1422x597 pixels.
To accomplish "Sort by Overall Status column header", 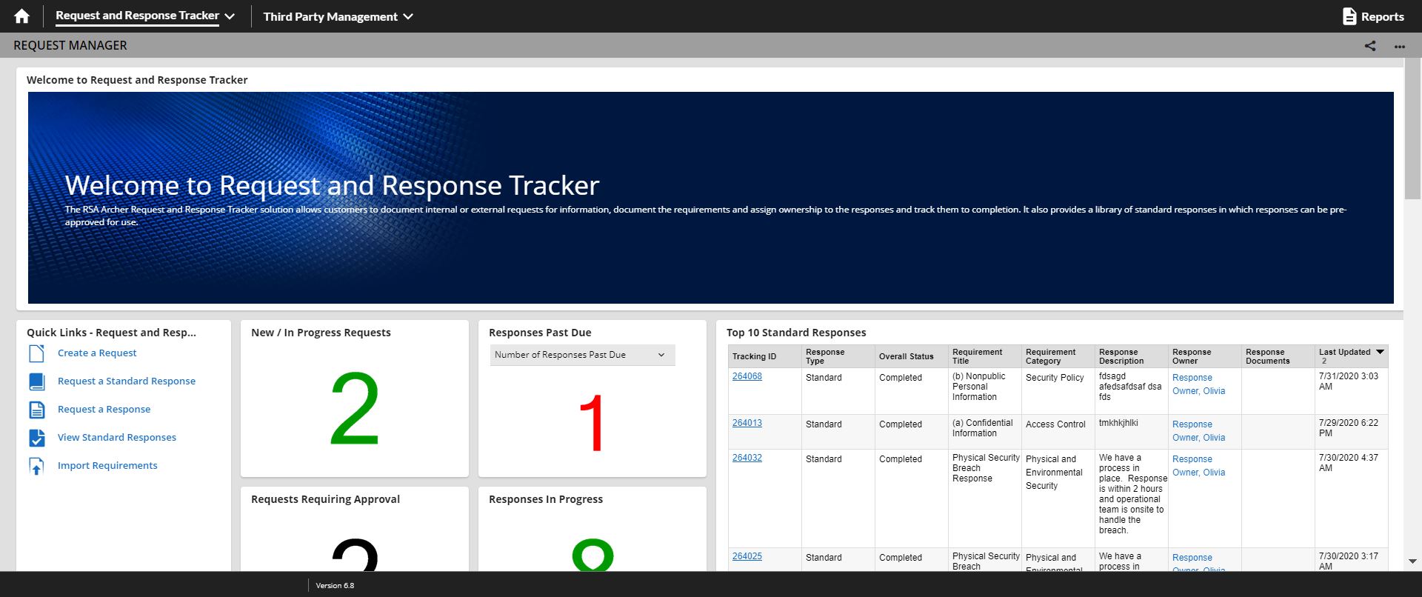I will tap(907, 356).
